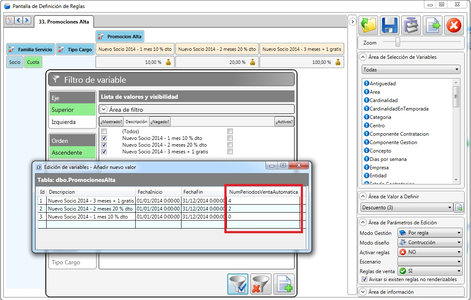Click the Centro variable icon
471x300 pixels.
(366, 125)
